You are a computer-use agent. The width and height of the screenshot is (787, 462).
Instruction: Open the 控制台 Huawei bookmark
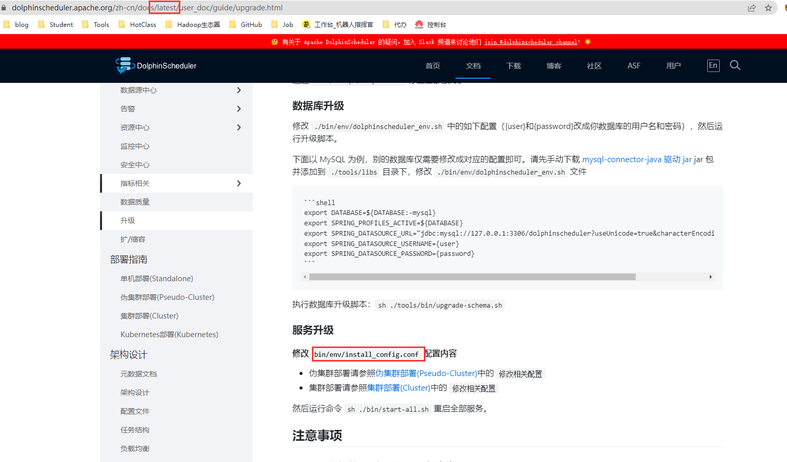click(x=431, y=24)
